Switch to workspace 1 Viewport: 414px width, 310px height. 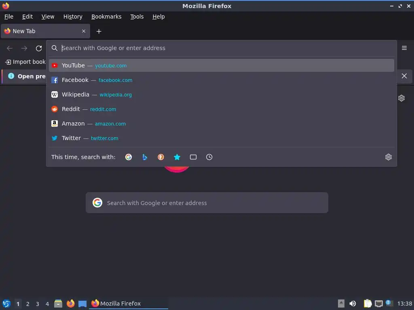click(18, 304)
